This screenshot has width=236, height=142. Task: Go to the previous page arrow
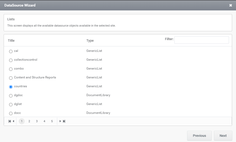14,121
